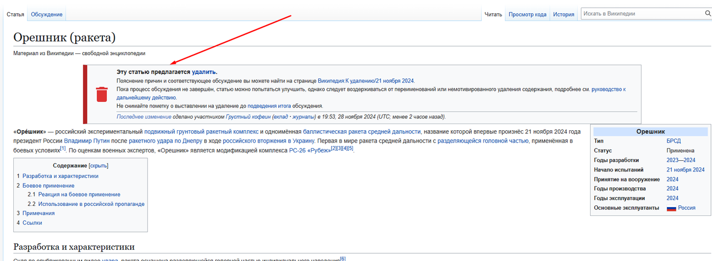
Task: Click the page title Орешник (ракета)
Action: [x=65, y=38]
